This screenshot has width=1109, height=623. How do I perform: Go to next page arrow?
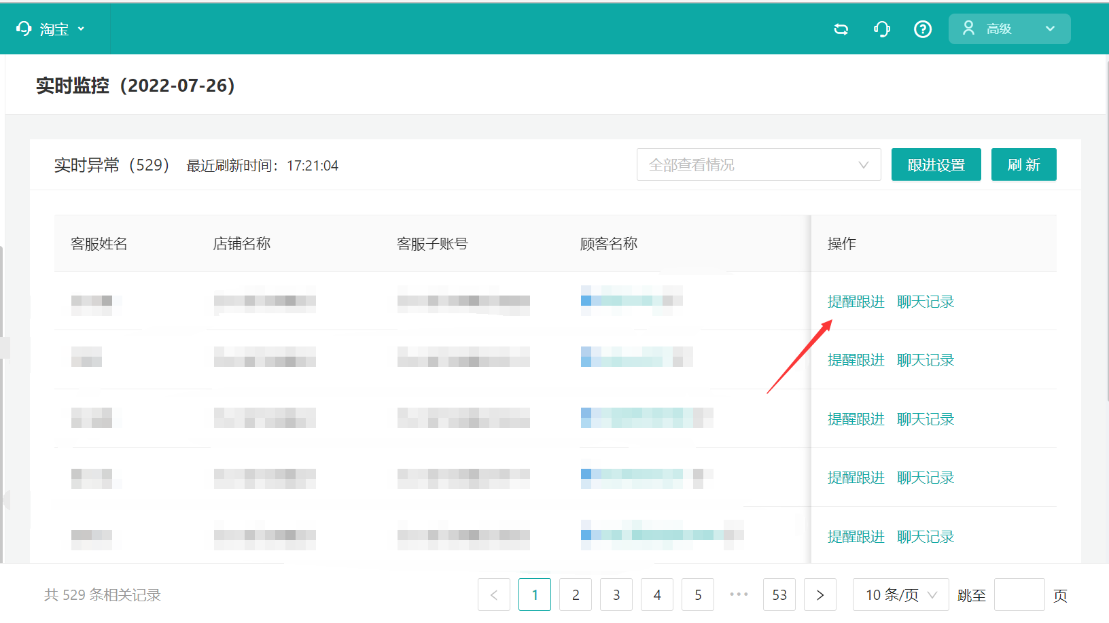point(820,594)
